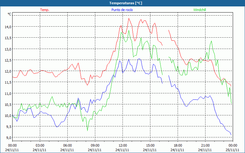Click the blue dew point line end at midnight
245x153 pixels.
[231, 135]
